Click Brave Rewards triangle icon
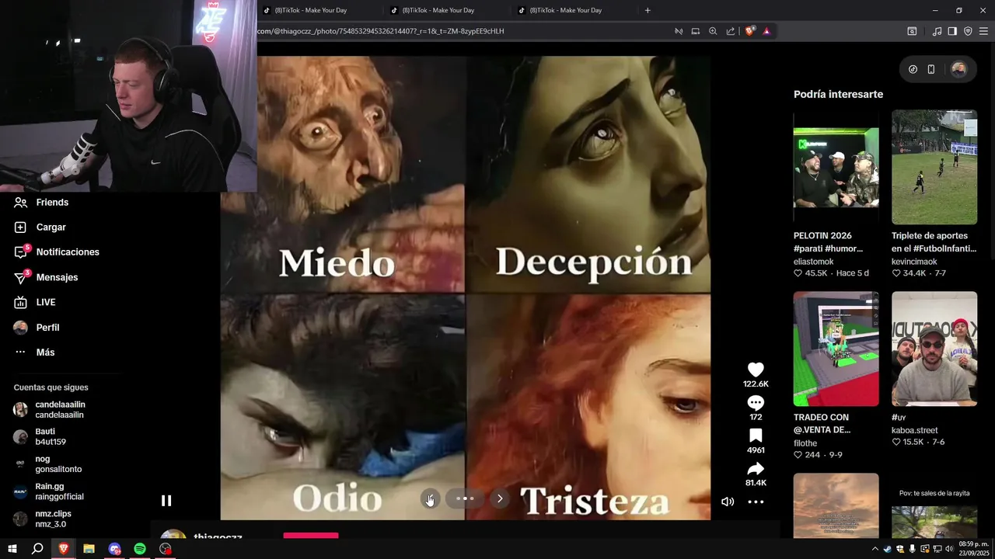Viewport: 995px width, 559px height. 766,31
